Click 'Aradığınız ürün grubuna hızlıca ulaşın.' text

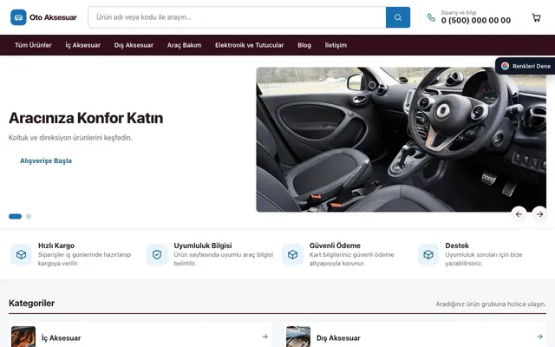pos(491,304)
